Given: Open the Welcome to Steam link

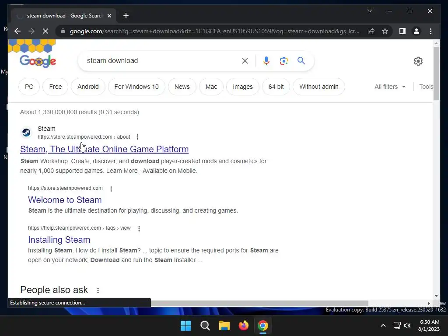Looking at the screenshot, I should click(65, 199).
